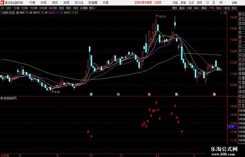245x157 pixels.
Task: Toggle the side panel icon above the price axis
Action: tap(225, 13)
